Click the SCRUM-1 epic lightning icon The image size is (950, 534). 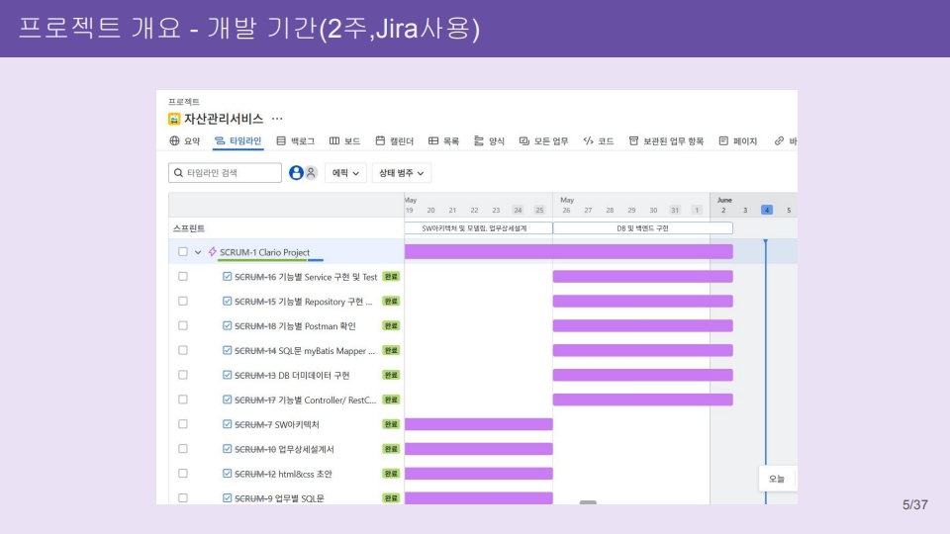[212, 252]
